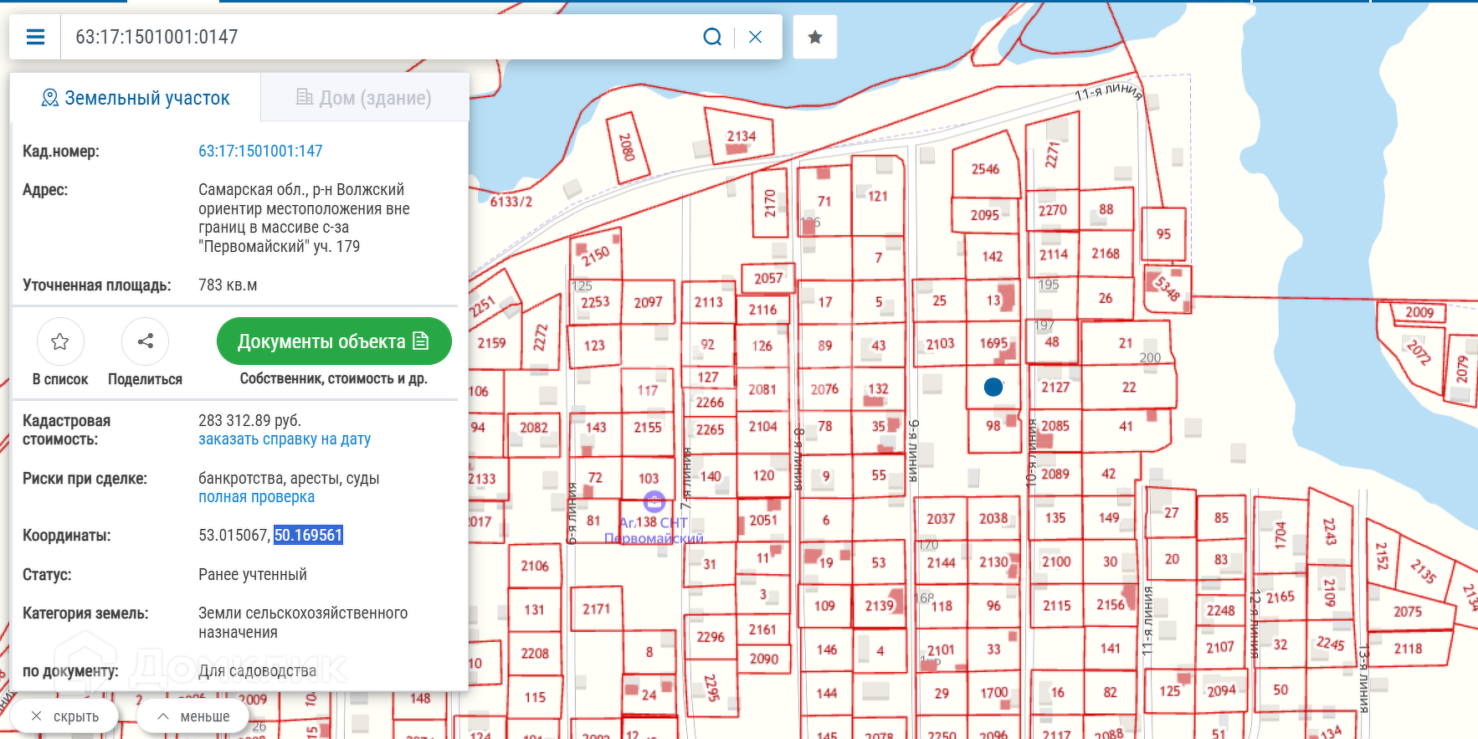Click the Для садоводства usage value
1478x739 pixels.
pos(257,671)
